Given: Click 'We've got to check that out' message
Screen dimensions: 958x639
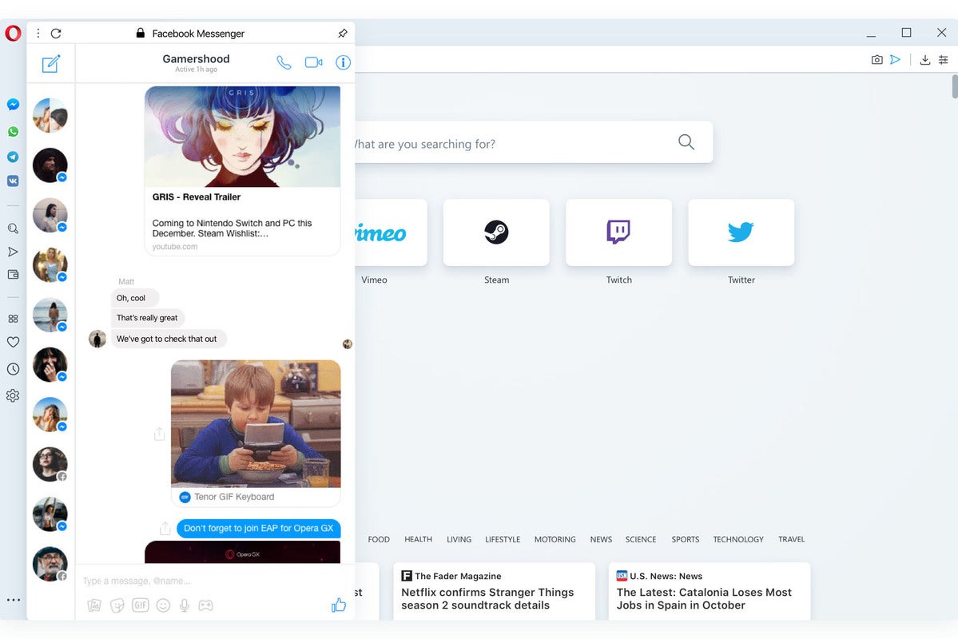Looking at the screenshot, I should click(x=167, y=339).
